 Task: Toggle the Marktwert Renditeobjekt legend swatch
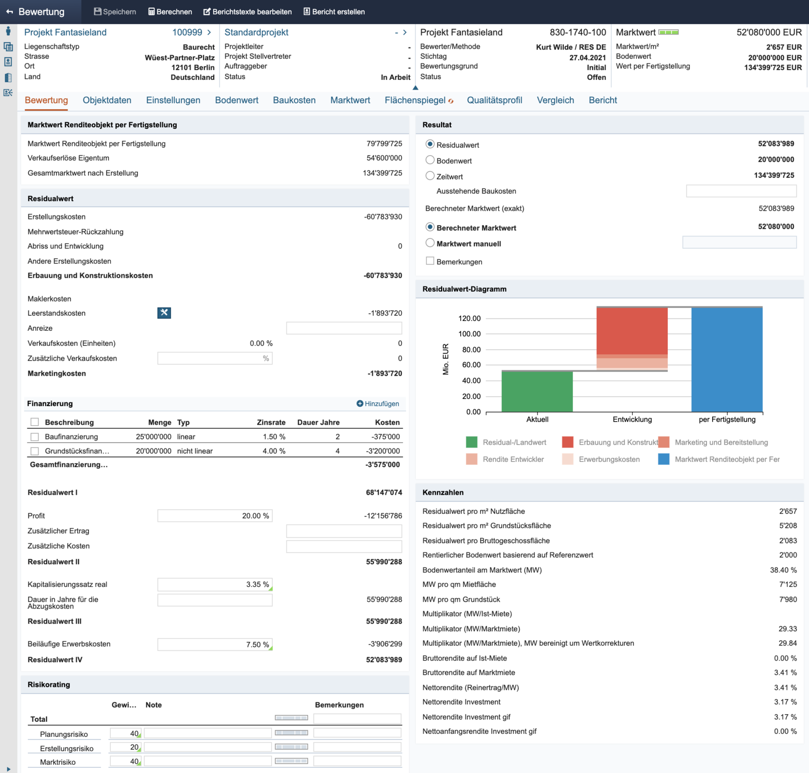pos(664,459)
